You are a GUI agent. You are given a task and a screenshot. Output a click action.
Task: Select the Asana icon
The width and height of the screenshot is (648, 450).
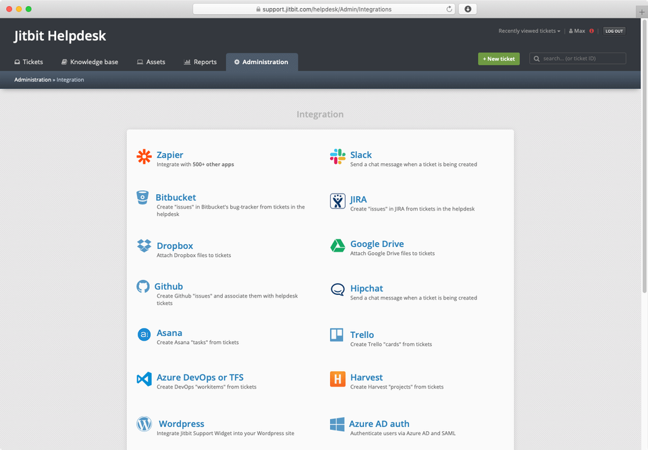[143, 335]
